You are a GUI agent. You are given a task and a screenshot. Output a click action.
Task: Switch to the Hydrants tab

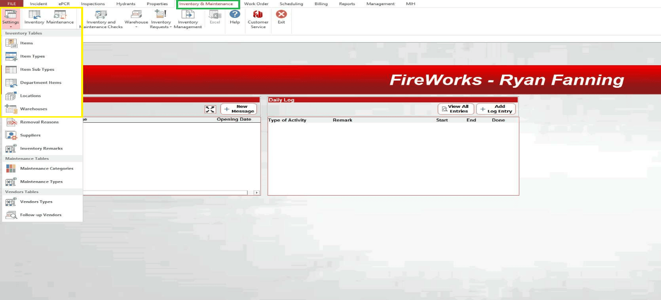tap(126, 4)
